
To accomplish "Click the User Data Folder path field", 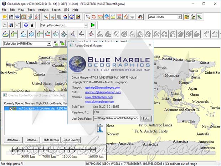I will click(116, 118).
